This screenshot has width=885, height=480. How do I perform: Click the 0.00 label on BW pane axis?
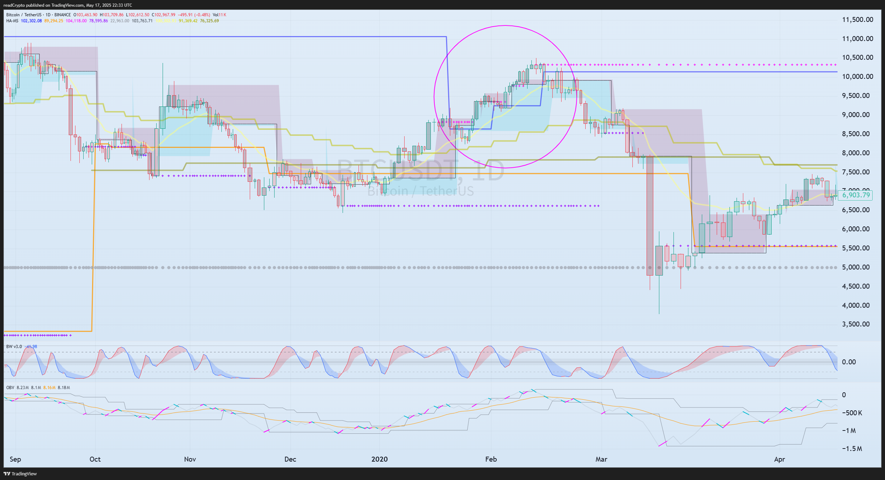click(x=849, y=362)
